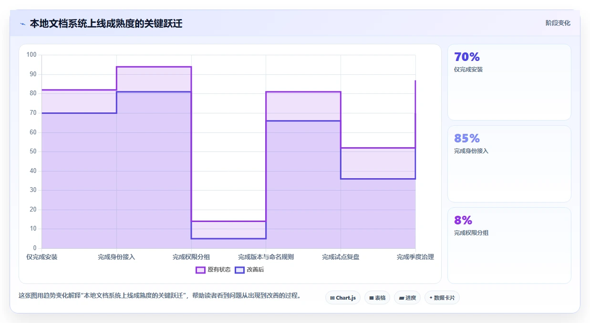590x323 pixels.
Task: Click the 完成试点复盘 x-axis label
Action: coord(341,257)
